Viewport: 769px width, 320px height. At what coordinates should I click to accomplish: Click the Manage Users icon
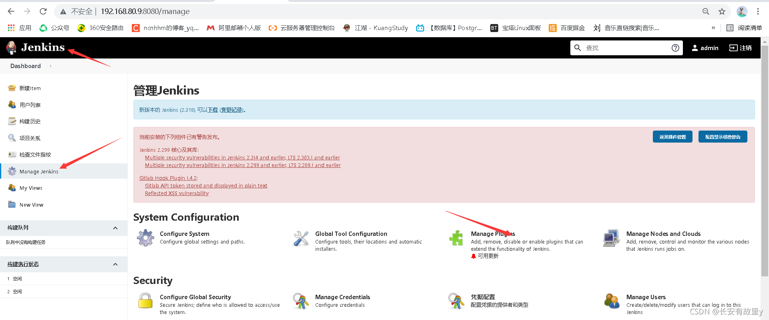(612, 301)
